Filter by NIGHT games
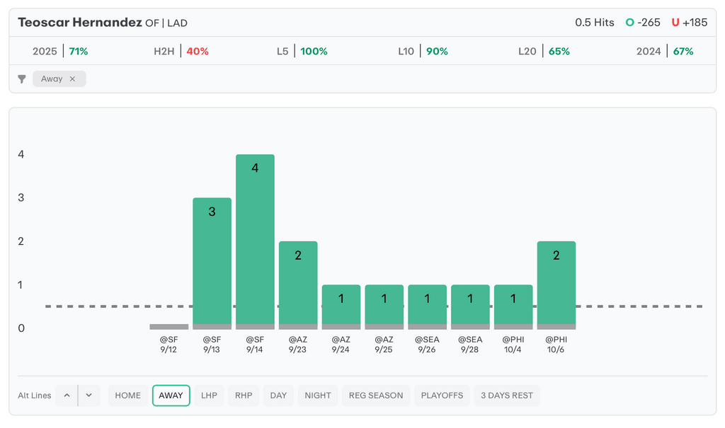 pos(318,395)
